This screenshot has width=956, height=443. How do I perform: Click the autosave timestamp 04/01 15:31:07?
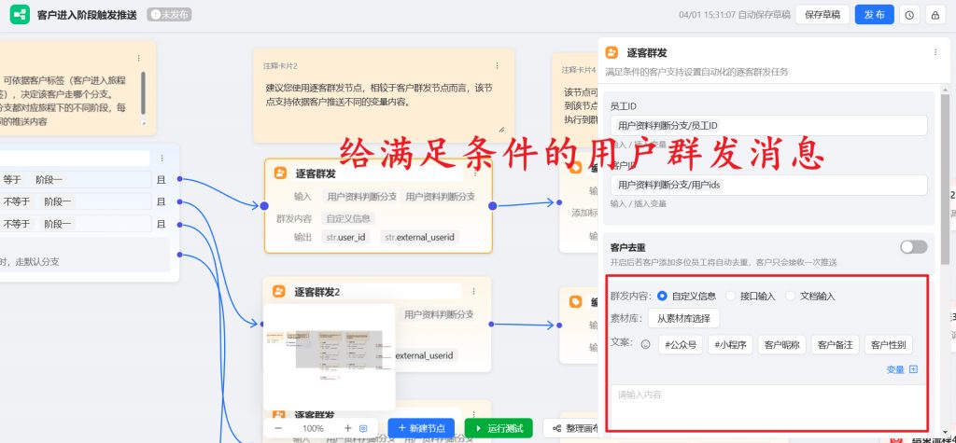708,15
